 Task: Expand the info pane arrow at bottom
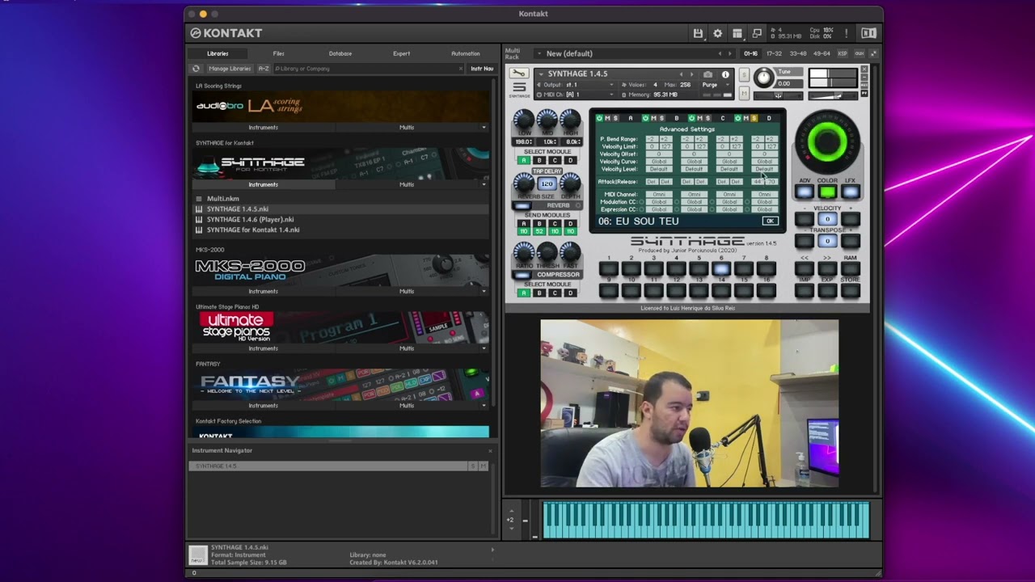492,550
